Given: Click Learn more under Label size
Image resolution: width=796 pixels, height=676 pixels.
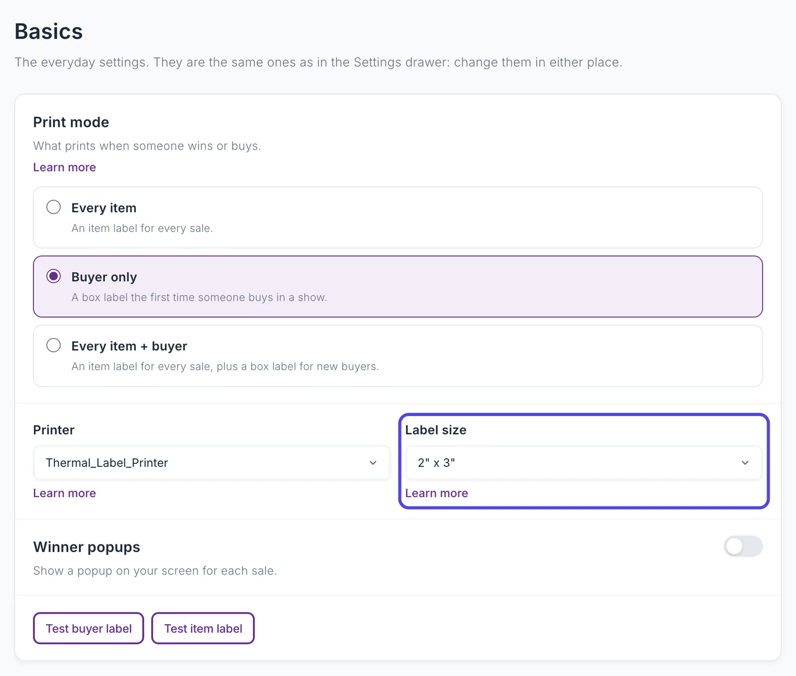Looking at the screenshot, I should coord(436,493).
